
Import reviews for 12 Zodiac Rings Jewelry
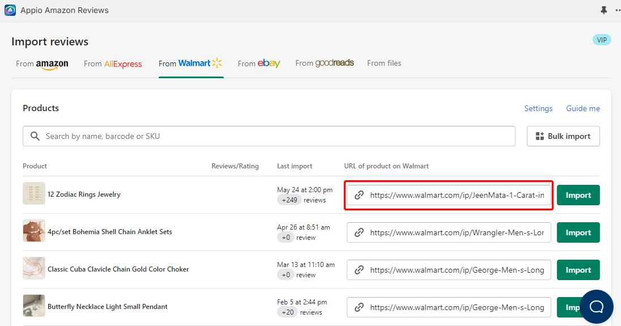click(x=578, y=195)
